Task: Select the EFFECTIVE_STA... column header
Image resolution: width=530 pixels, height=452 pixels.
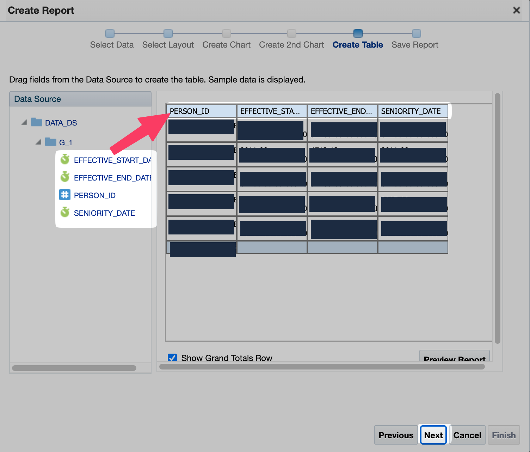Action: pyautogui.click(x=272, y=111)
